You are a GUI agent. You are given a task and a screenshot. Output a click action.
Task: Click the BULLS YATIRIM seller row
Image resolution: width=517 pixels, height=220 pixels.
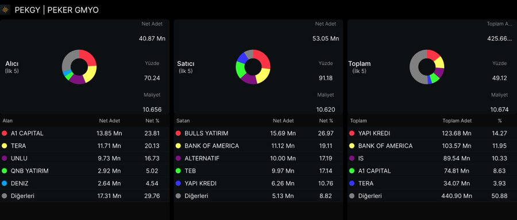coord(258,133)
